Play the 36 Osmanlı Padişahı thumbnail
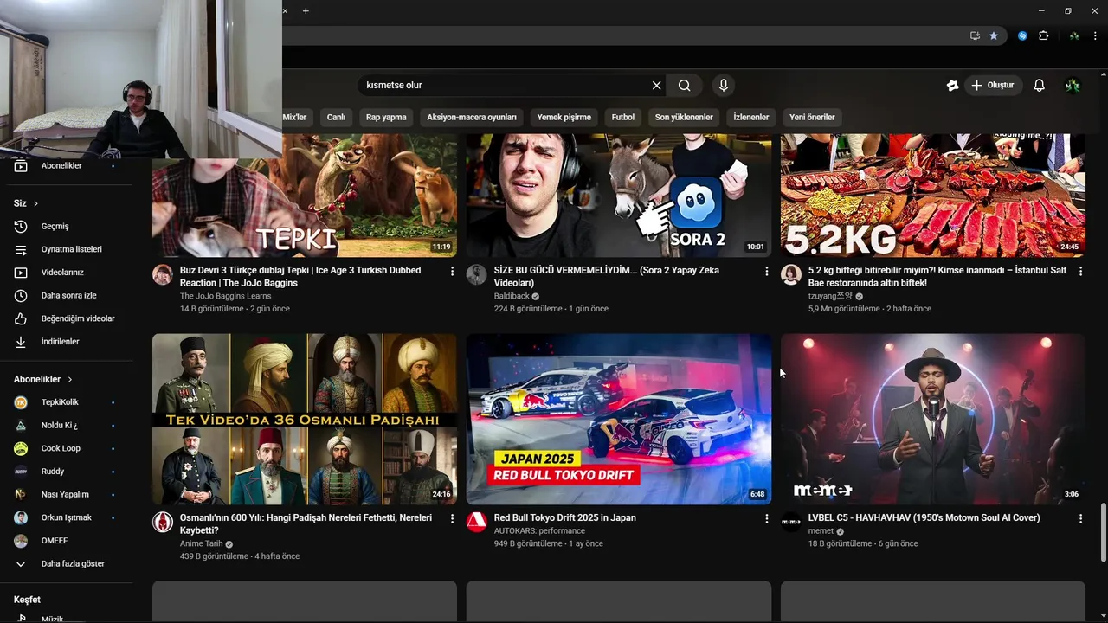Screen dimensions: 1108x623 [x=305, y=419]
